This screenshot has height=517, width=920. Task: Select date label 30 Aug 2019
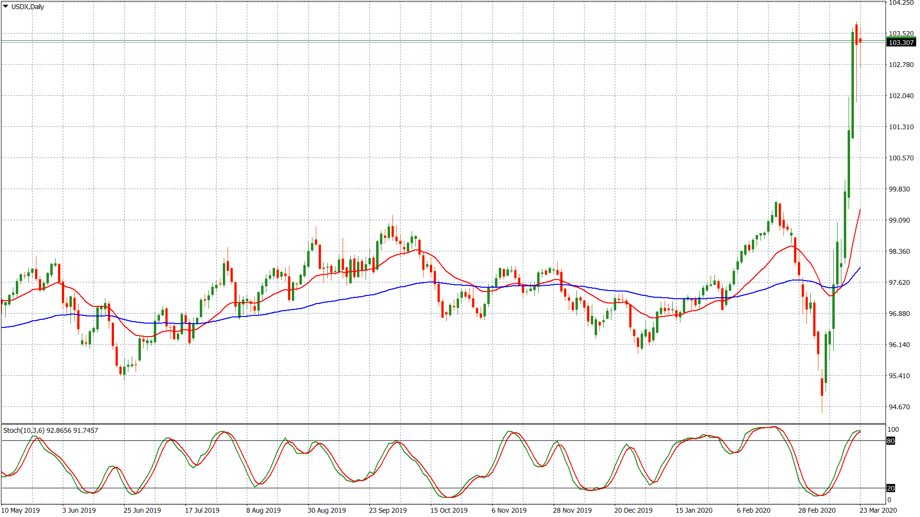point(327,510)
